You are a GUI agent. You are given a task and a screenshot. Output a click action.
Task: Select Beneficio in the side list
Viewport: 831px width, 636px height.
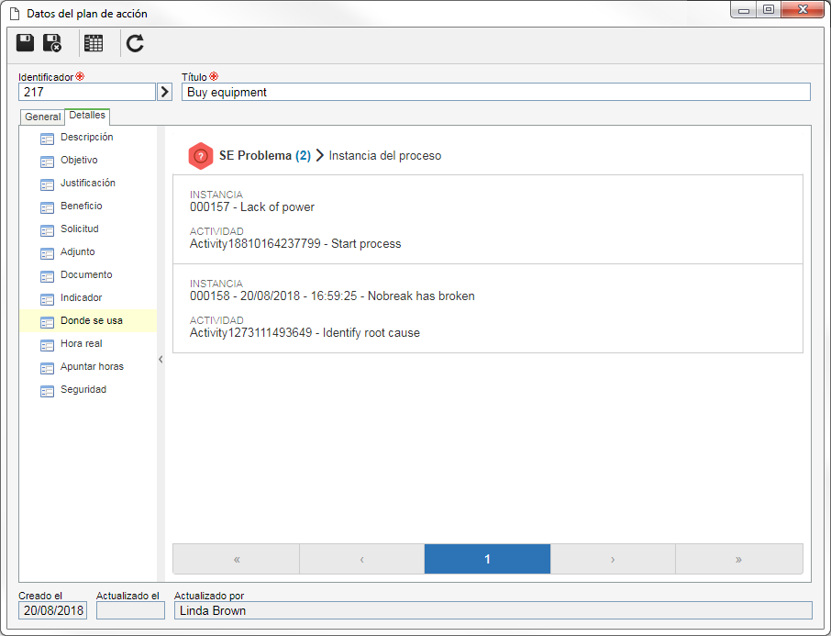(x=81, y=206)
